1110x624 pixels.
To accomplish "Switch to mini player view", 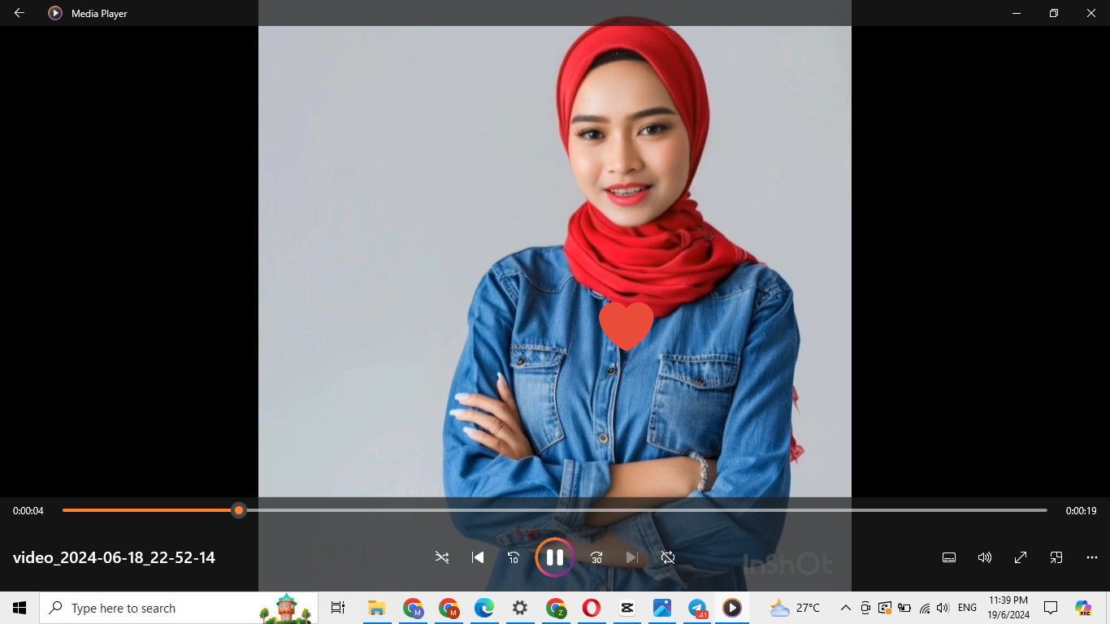I will 1056,557.
